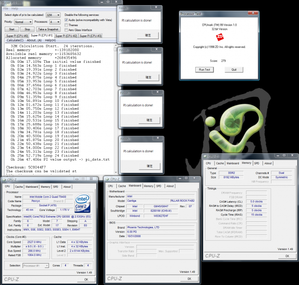
Task: Open Memory tab in CPU-Z CPU window
Action: (x=45, y=187)
